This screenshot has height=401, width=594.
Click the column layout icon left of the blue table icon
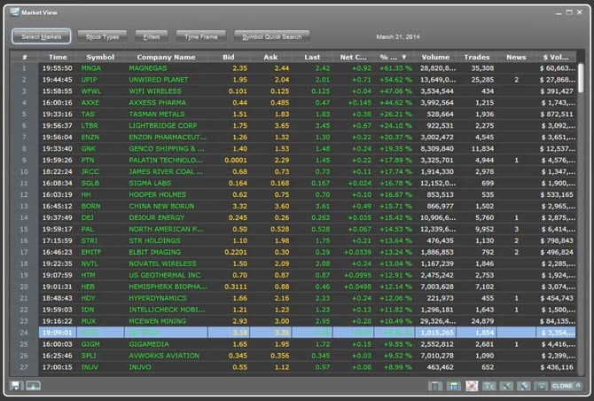pos(435,386)
